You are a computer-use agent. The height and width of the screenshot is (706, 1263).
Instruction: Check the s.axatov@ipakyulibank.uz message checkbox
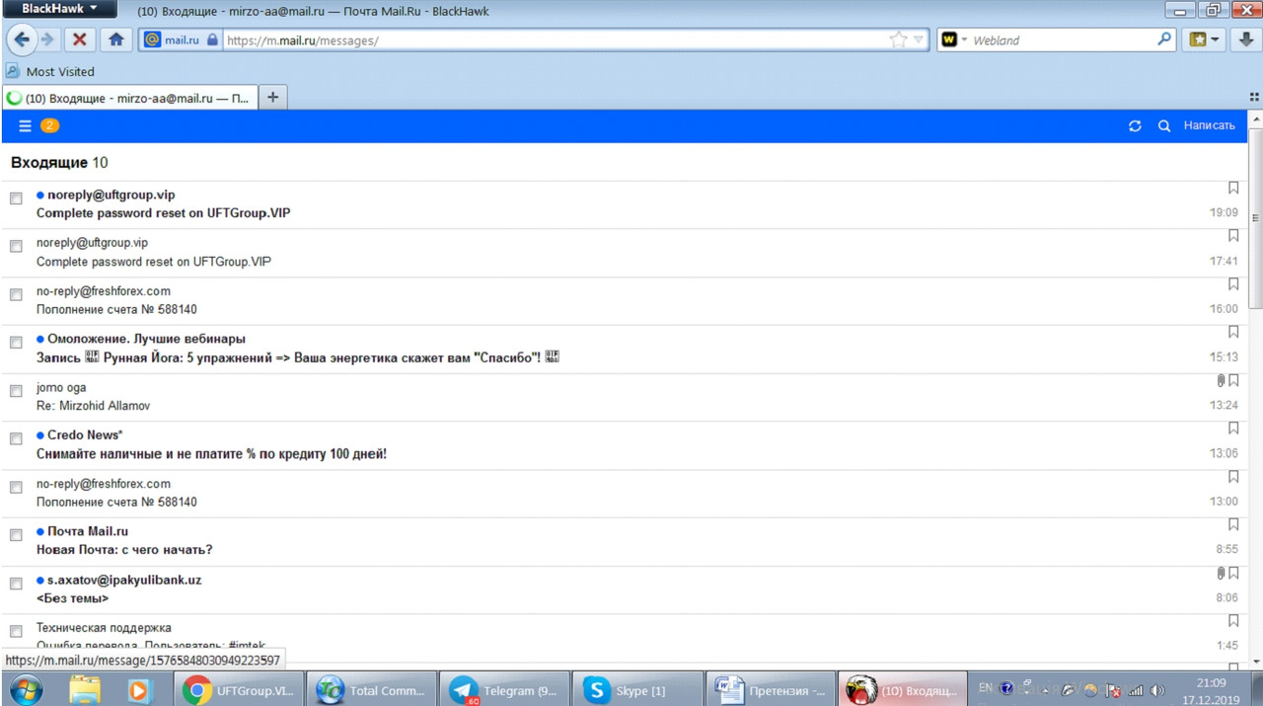pyautogui.click(x=16, y=584)
